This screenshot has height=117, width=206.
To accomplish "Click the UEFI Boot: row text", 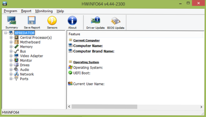I will (x=81, y=73).
